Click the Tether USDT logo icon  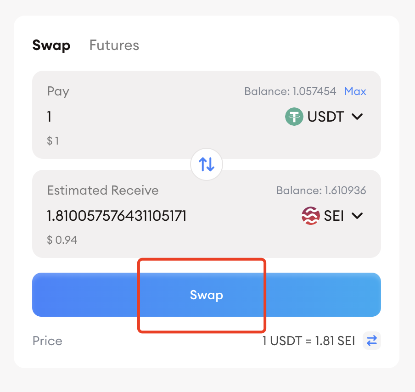click(x=294, y=117)
